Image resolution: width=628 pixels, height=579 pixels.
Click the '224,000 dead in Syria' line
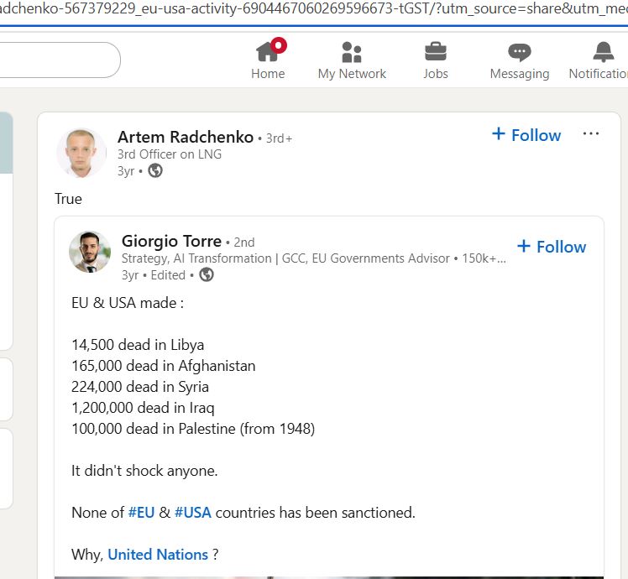140,387
